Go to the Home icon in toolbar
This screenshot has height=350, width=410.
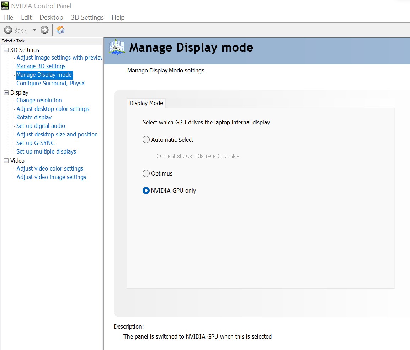point(60,30)
